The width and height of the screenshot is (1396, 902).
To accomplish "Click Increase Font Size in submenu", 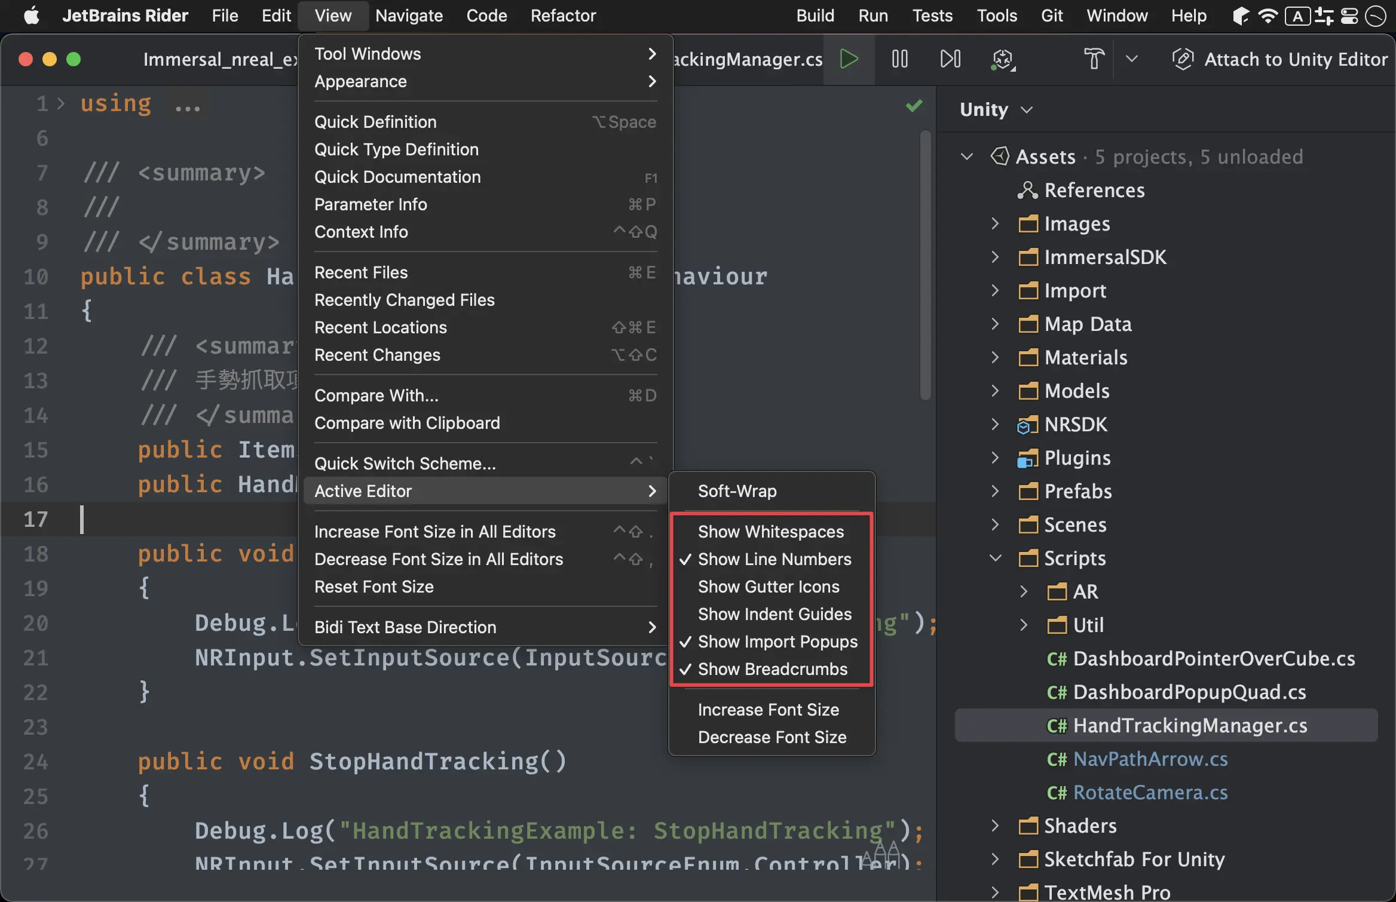I will tap(772, 710).
